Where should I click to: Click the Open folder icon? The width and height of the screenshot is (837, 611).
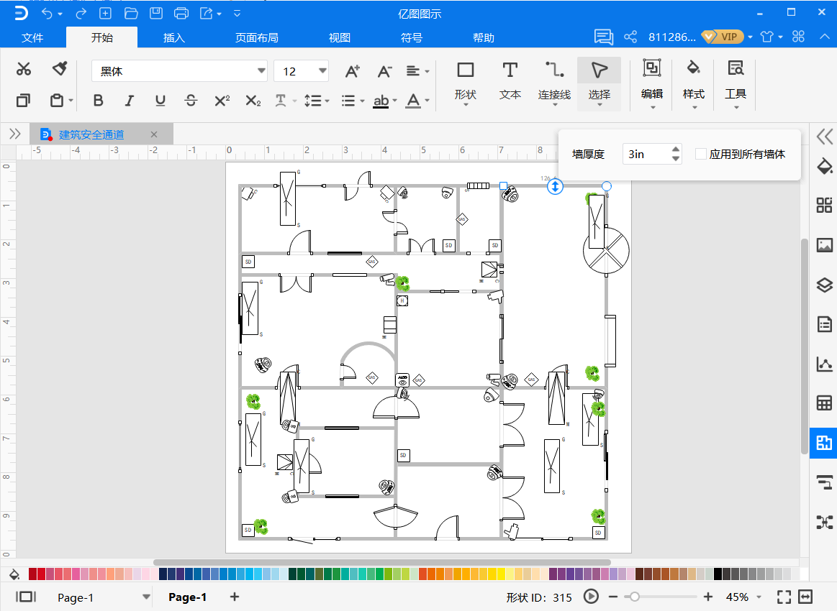(131, 14)
